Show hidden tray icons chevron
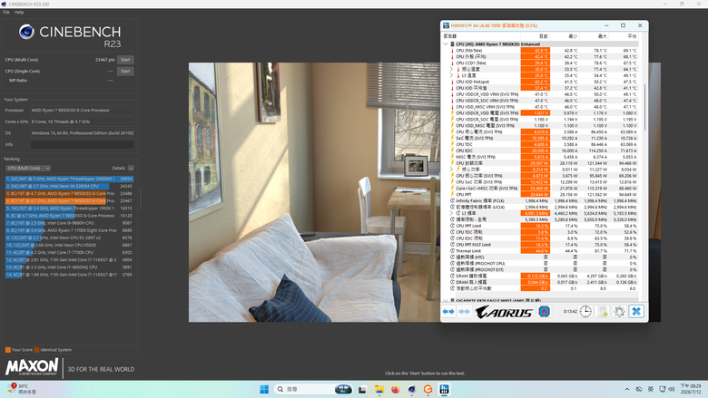 tap(626, 390)
